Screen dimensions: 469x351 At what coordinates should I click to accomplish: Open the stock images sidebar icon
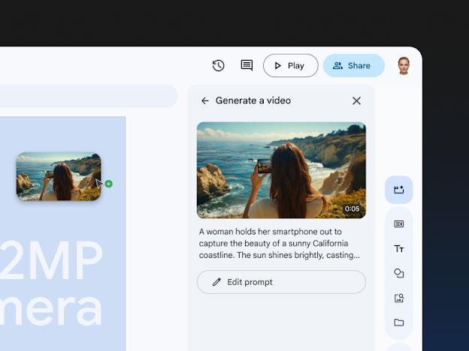point(398,298)
